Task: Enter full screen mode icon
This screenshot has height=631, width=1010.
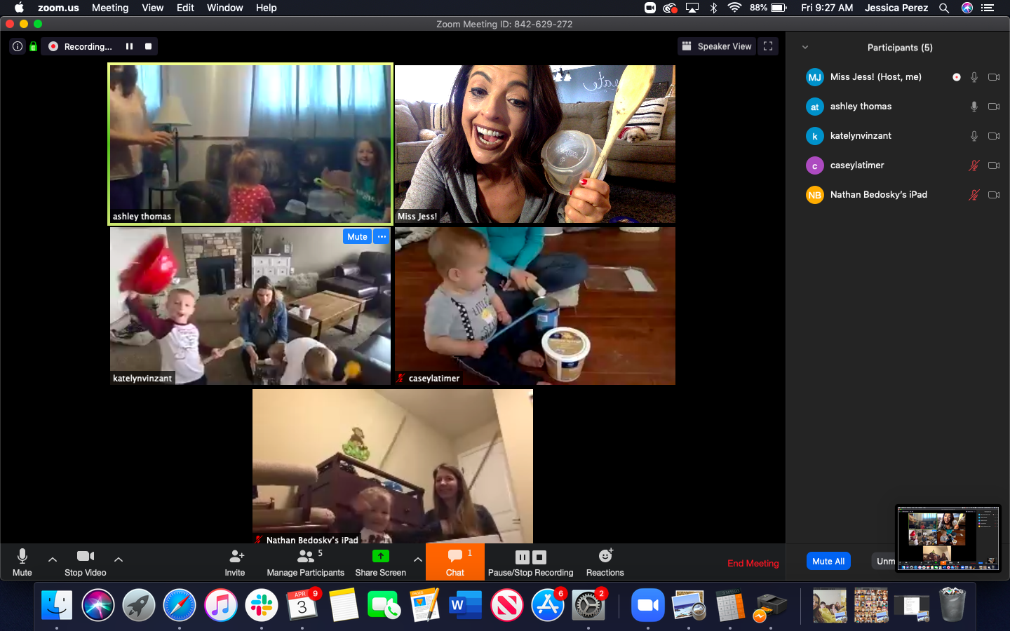Action: tap(768, 46)
